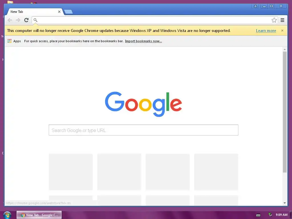Image resolution: width=292 pixels, height=219 pixels.
Task: Open the Apps grid shortcut
Action: pos(14,41)
